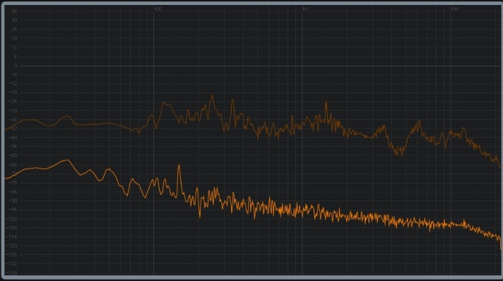Click the -60 dB level axis label

tap(13, 155)
